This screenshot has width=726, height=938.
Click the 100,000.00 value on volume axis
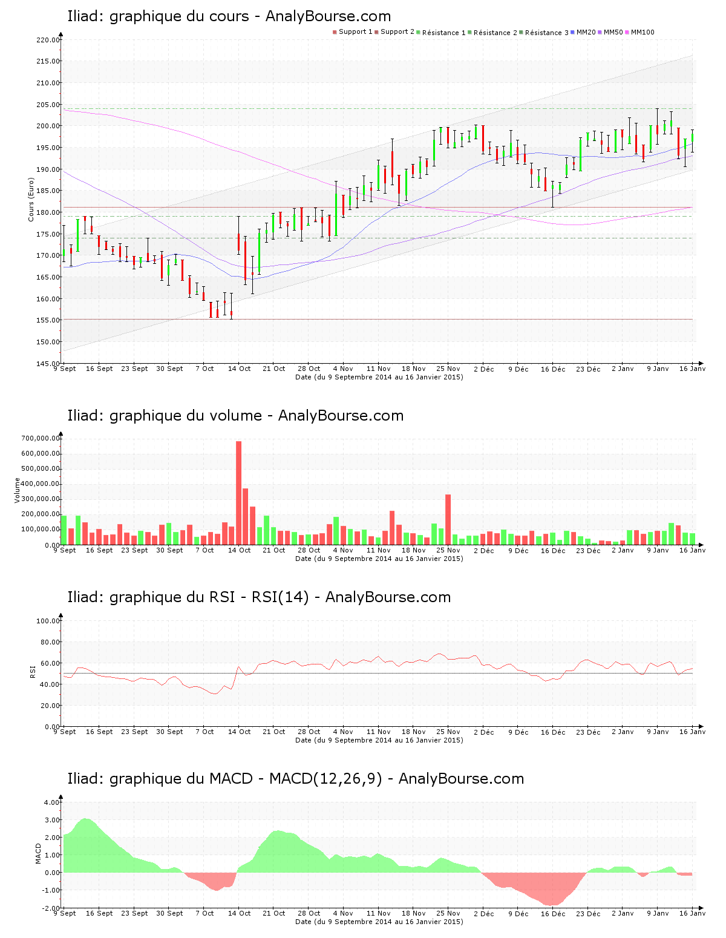pos(41,530)
